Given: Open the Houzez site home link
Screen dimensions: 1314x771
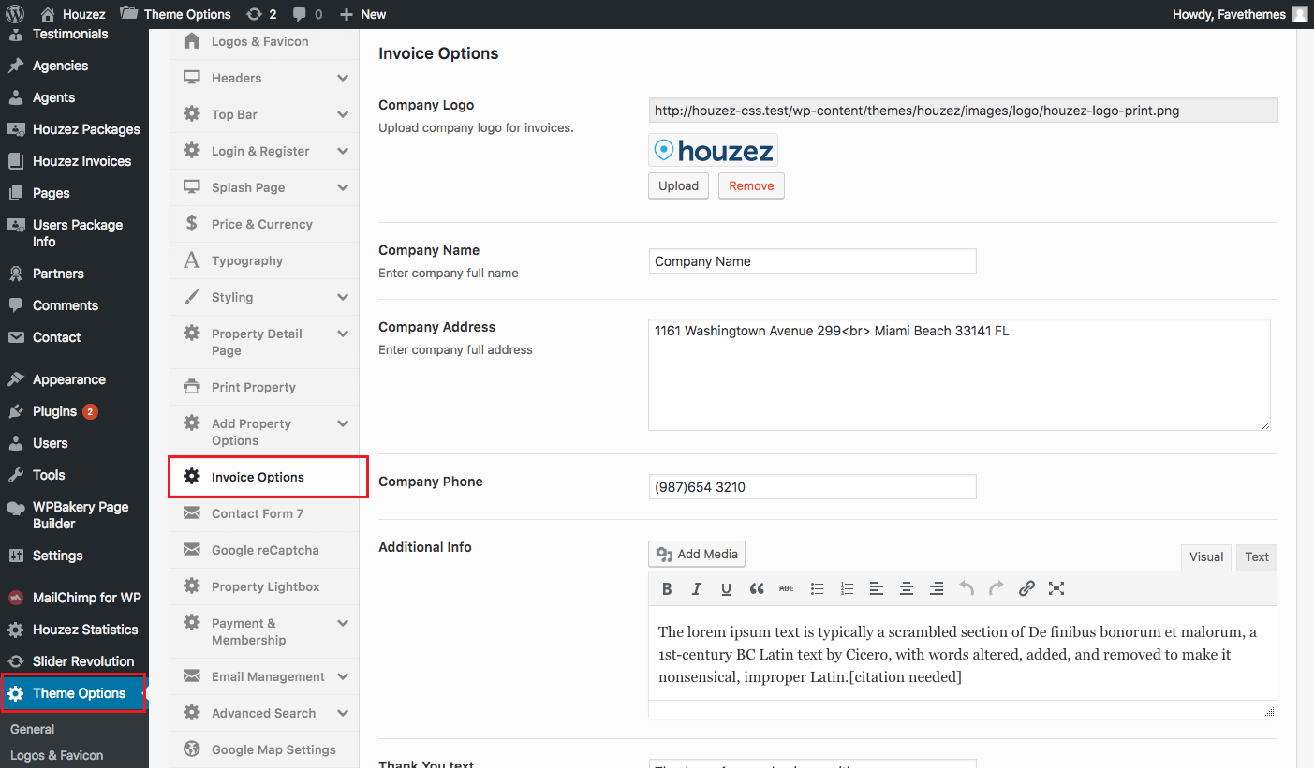Looking at the screenshot, I should [x=72, y=14].
